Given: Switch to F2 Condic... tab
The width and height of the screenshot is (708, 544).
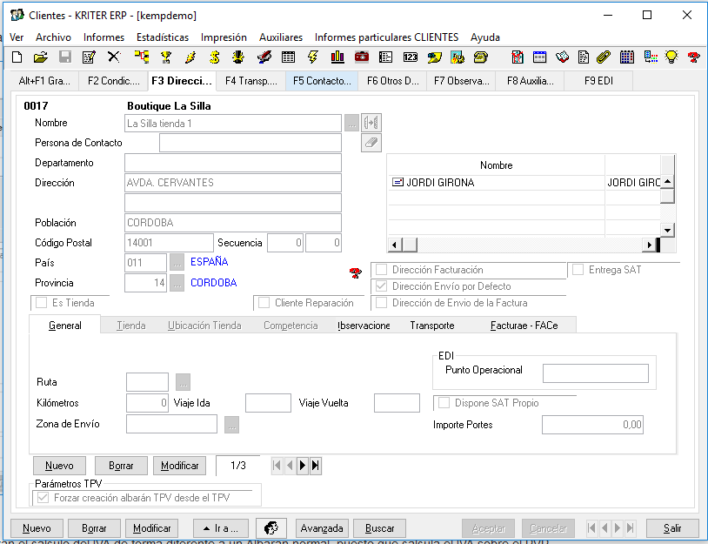Looking at the screenshot, I should coord(113,81).
